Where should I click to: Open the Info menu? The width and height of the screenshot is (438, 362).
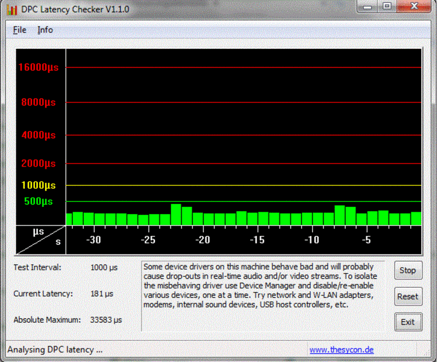tap(45, 30)
